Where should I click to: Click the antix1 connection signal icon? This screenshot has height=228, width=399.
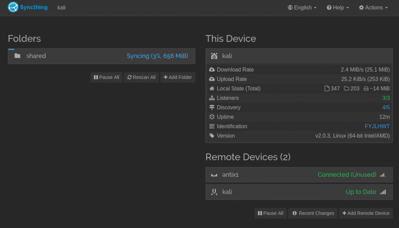383,175
